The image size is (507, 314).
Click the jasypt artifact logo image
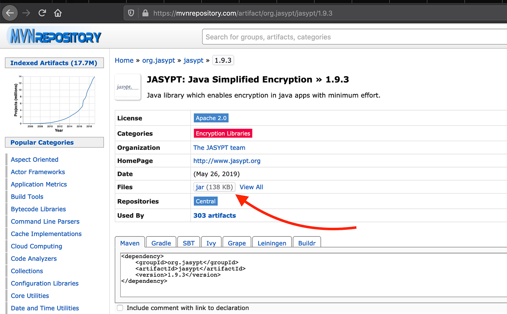127,87
